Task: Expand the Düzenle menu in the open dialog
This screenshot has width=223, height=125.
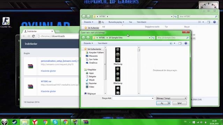Action: tap(88, 43)
